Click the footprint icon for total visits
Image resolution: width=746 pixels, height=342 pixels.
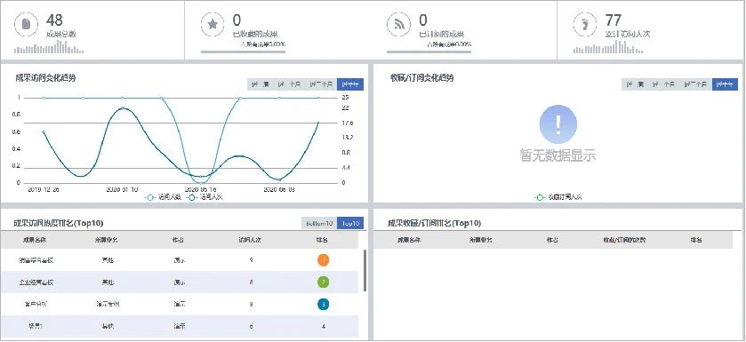point(585,25)
